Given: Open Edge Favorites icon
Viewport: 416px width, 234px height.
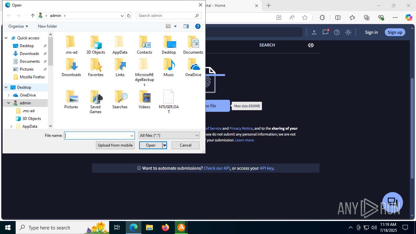Looking at the screenshot, I should click(x=352, y=18).
